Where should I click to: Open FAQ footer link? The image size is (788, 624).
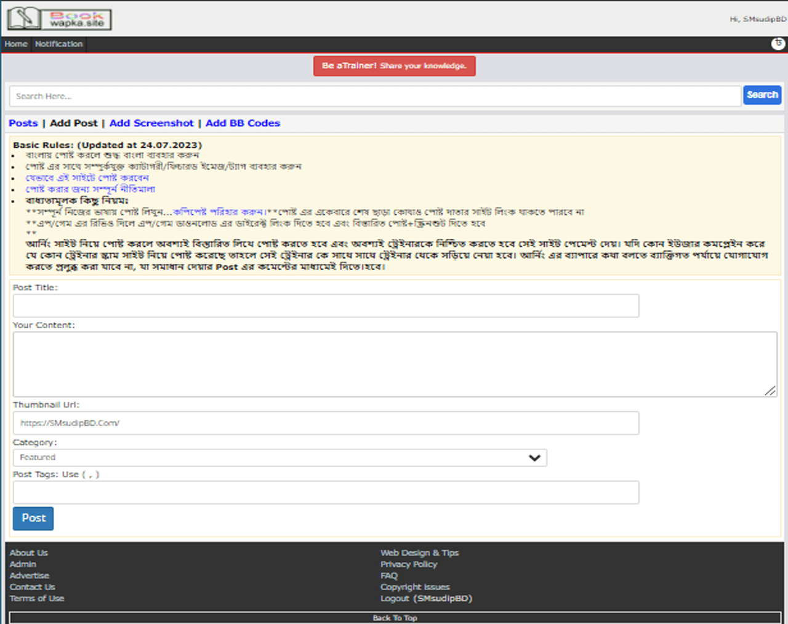[389, 575]
